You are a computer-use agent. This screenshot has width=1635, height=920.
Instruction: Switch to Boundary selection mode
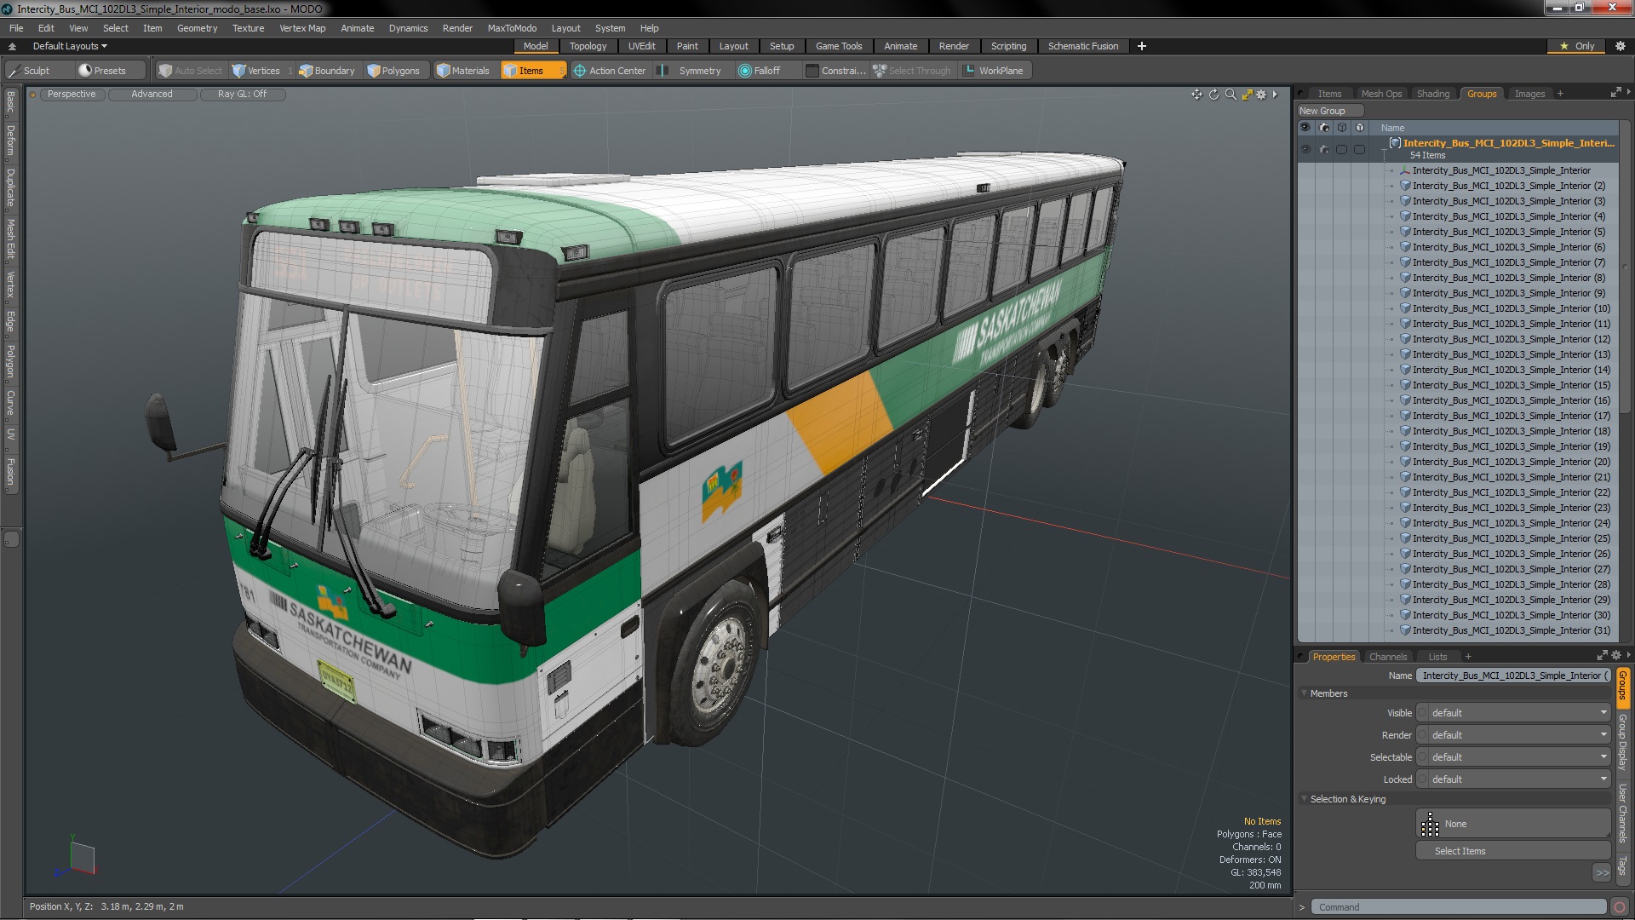pos(326,71)
